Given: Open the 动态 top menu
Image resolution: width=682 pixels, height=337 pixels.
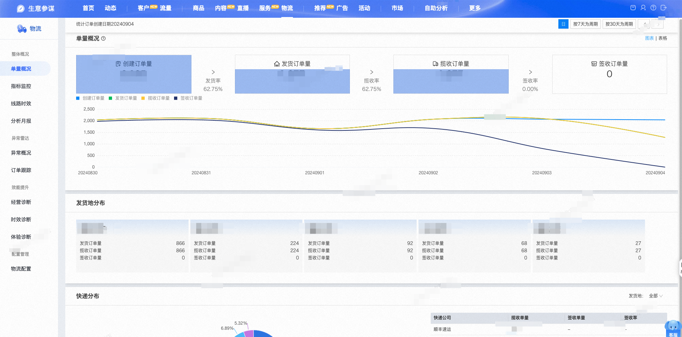Looking at the screenshot, I should pos(110,8).
